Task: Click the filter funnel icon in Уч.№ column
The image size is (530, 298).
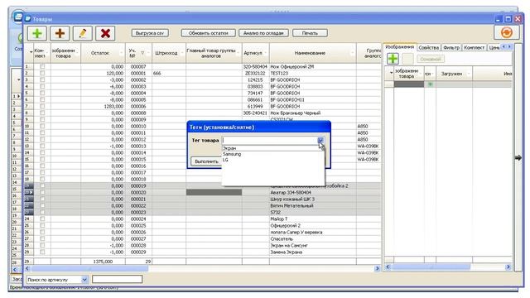Action: pos(142,53)
